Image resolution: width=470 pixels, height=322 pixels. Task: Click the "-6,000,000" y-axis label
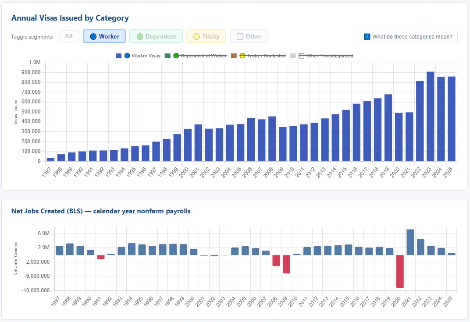(37, 276)
